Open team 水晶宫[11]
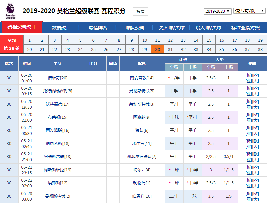267x203 pixels. pyautogui.click(x=142, y=144)
